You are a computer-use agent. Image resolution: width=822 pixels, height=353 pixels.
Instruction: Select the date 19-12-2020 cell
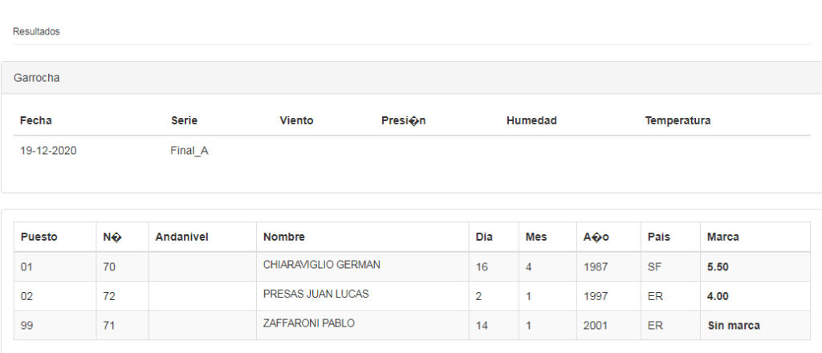coord(48,150)
